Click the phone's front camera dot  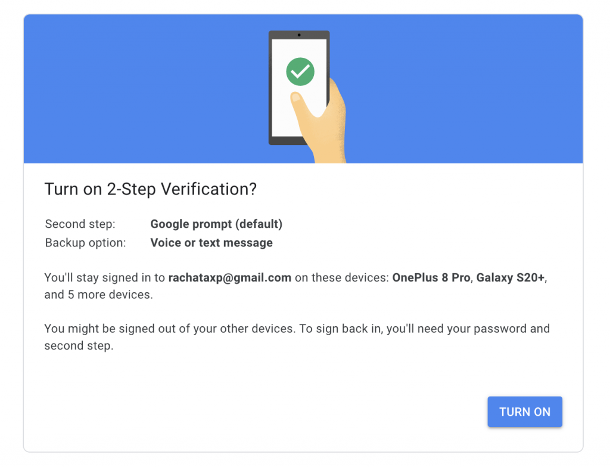tap(299, 35)
